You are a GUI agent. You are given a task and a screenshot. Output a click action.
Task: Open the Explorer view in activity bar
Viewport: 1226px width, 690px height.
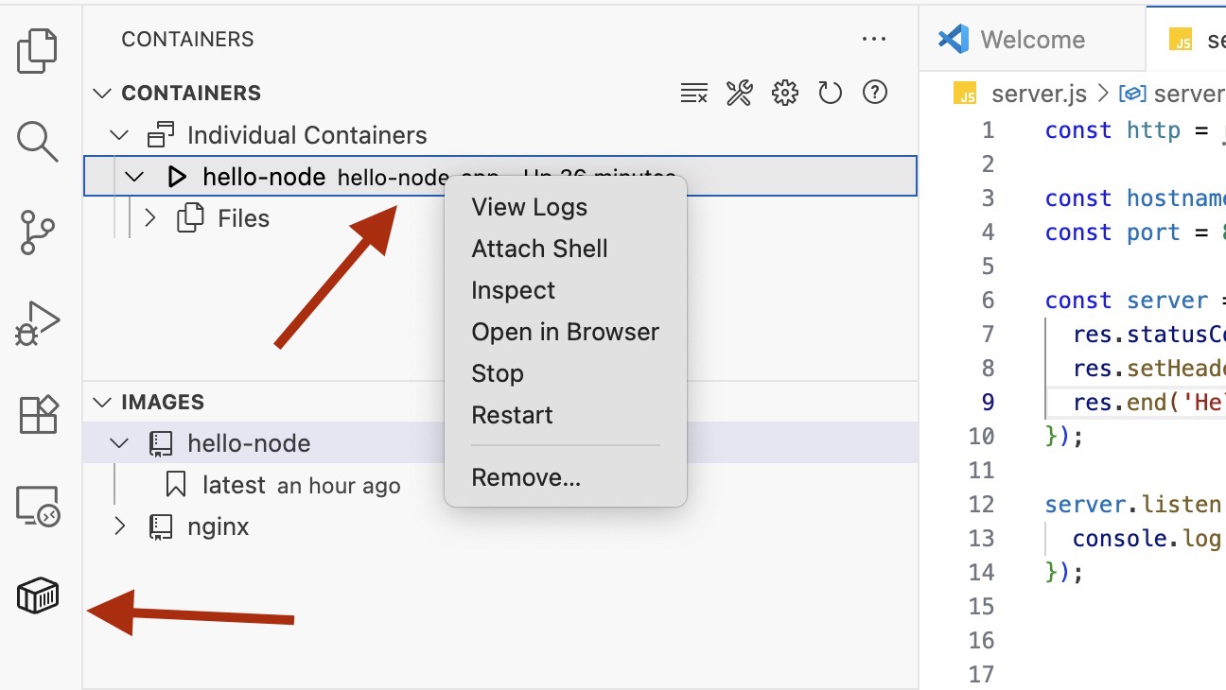[38, 51]
